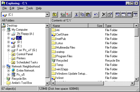
Task: Select the InetPub folder icon
Action: coord(54,39)
